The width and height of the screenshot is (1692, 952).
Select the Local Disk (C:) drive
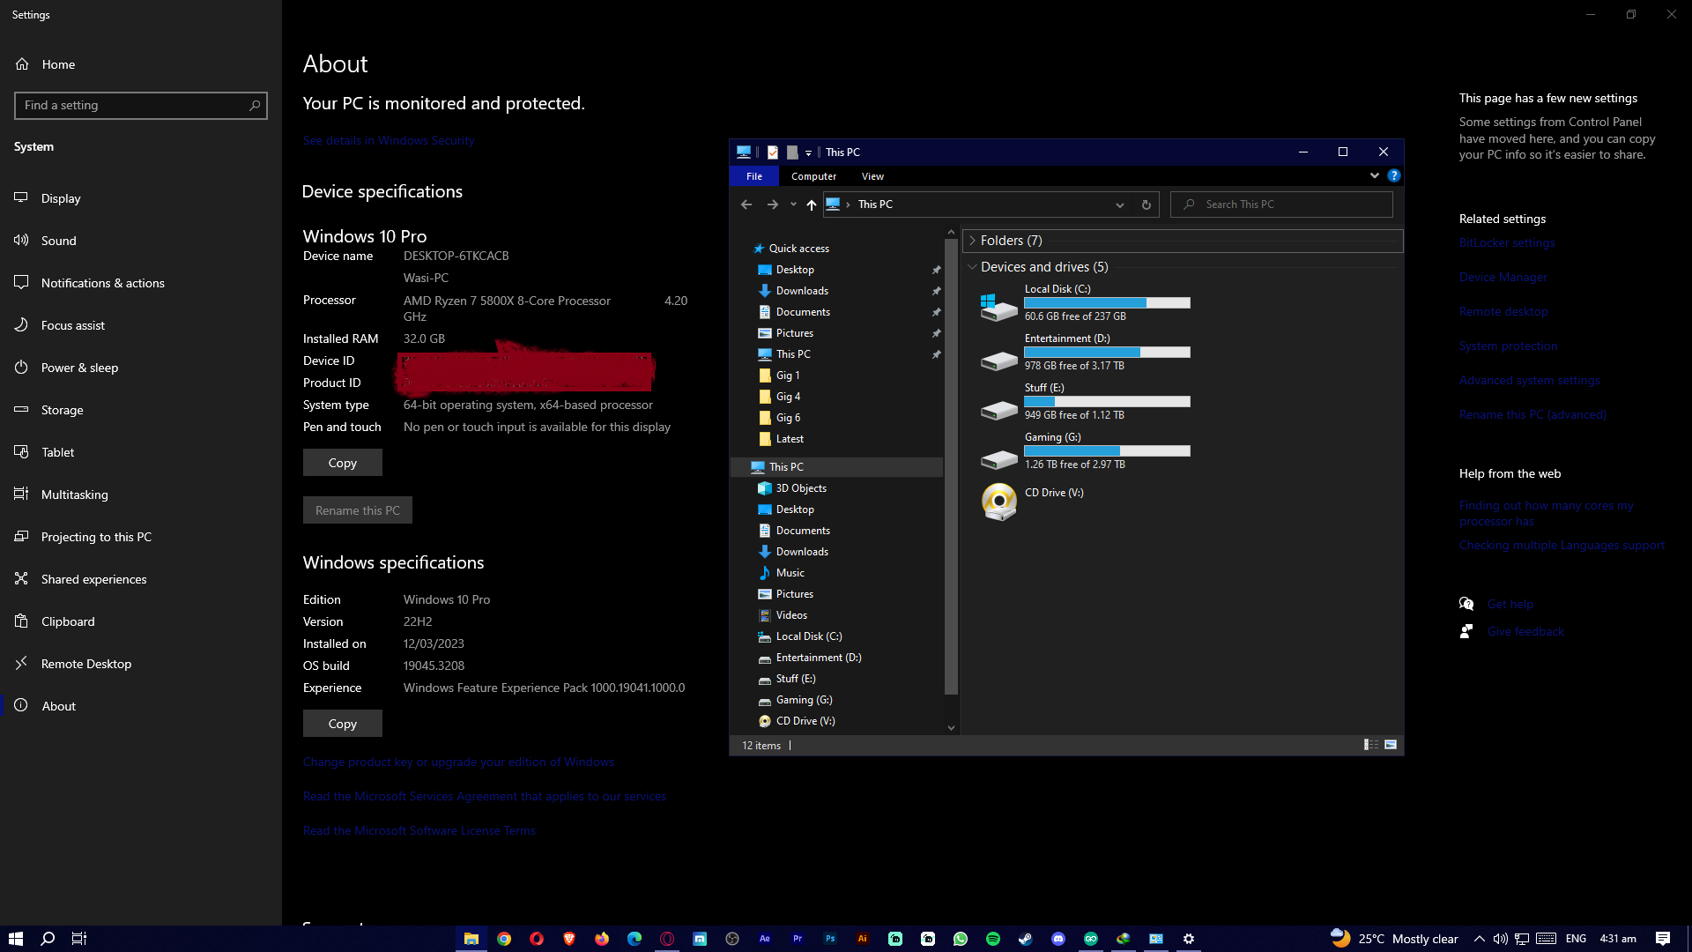(x=1084, y=302)
